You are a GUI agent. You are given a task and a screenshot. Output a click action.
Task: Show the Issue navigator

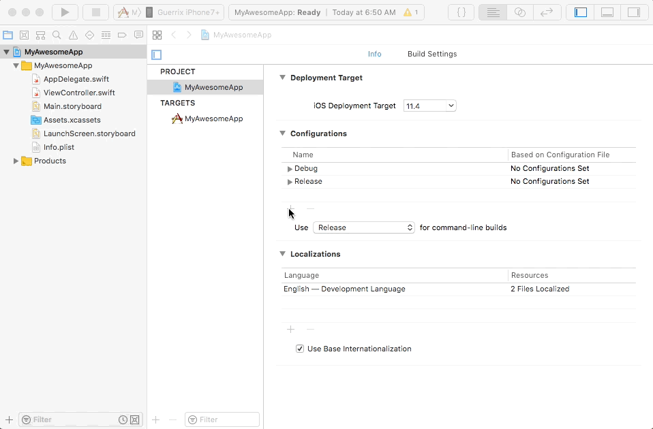pos(74,35)
